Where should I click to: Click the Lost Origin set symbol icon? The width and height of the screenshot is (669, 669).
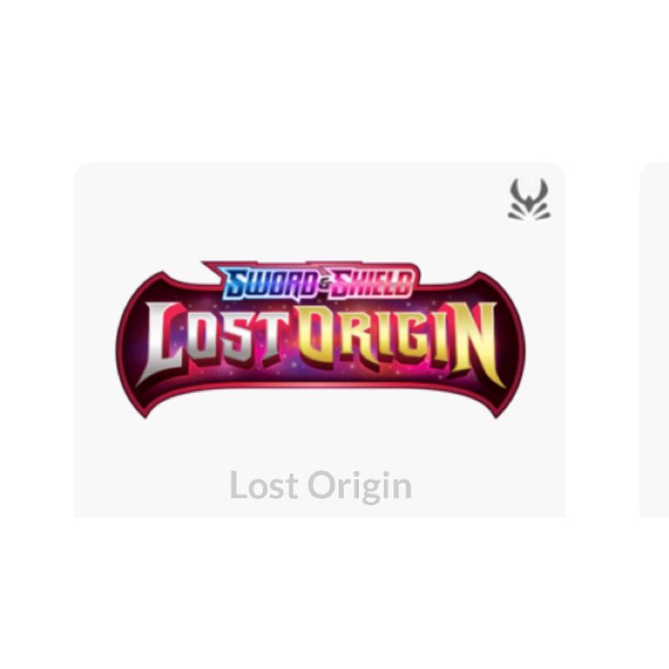pyautogui.click(x=529, y=199)
